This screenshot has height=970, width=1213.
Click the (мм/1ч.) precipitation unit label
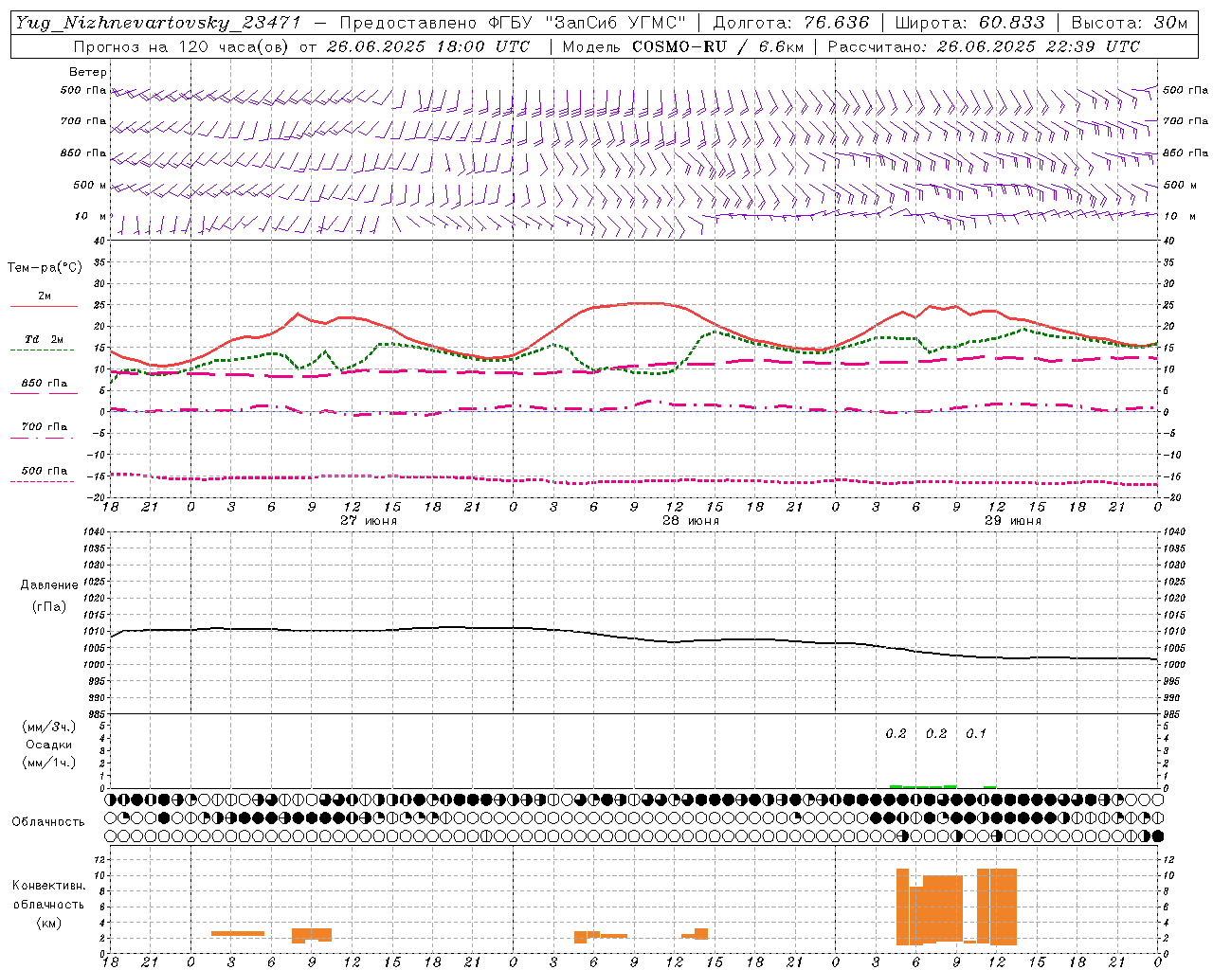pyautogui.click(x=49, y=763)
